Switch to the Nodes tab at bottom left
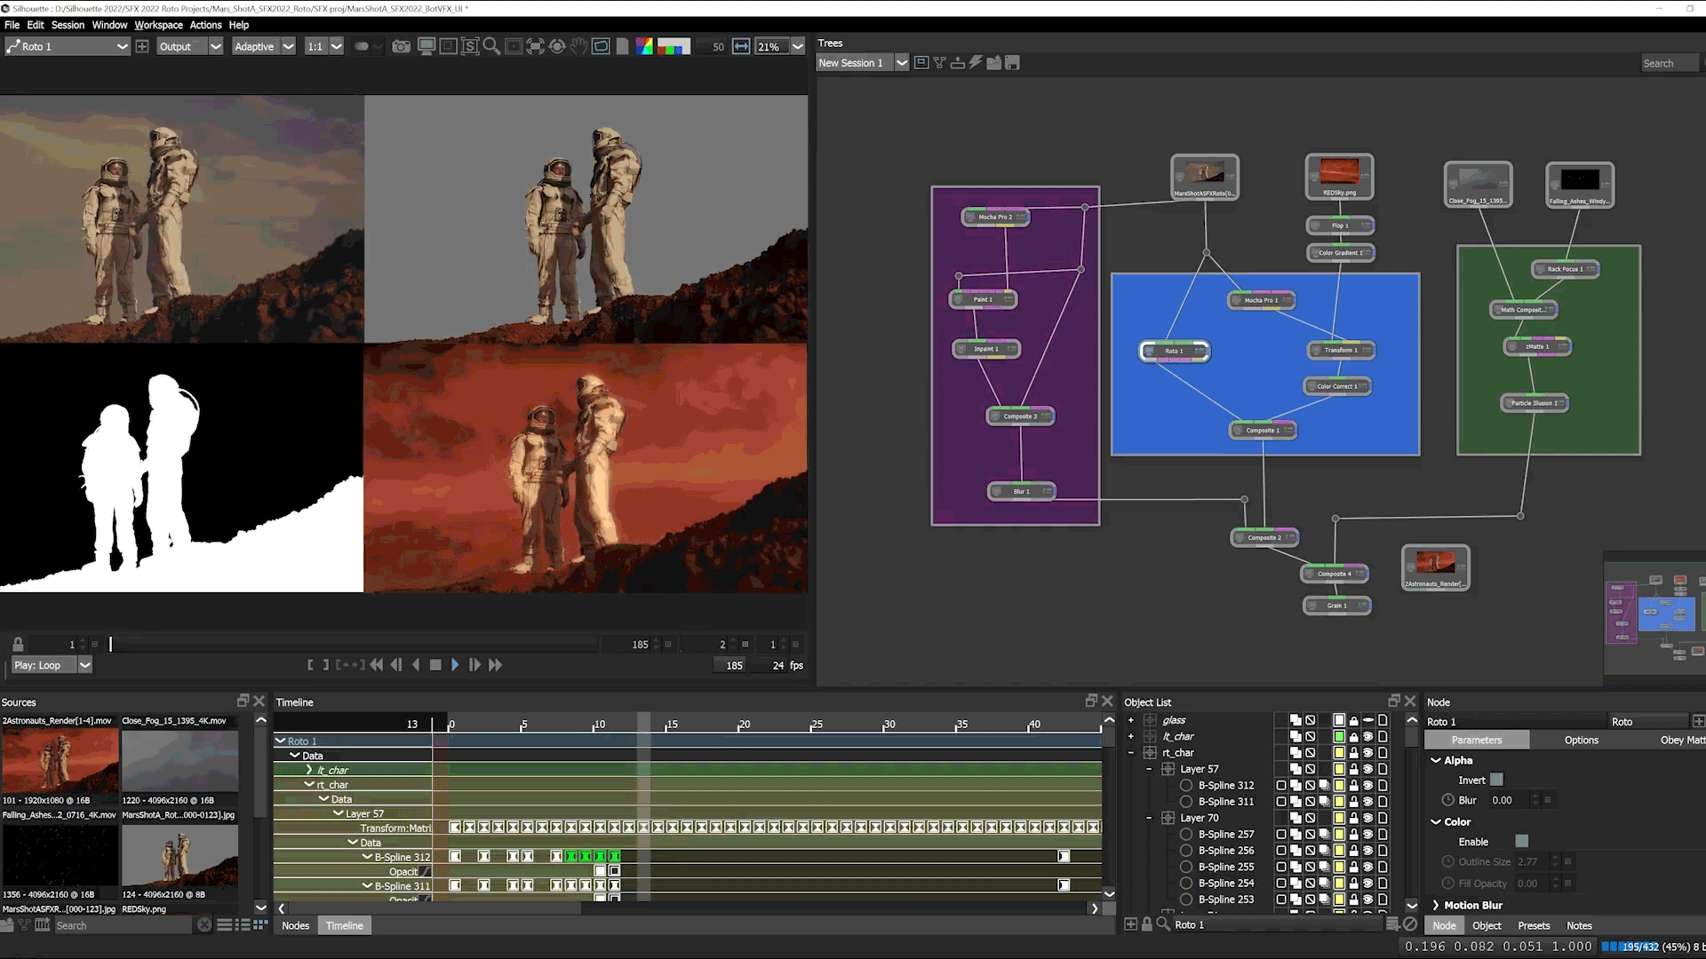1706x959 pixels. pos(295,925)
